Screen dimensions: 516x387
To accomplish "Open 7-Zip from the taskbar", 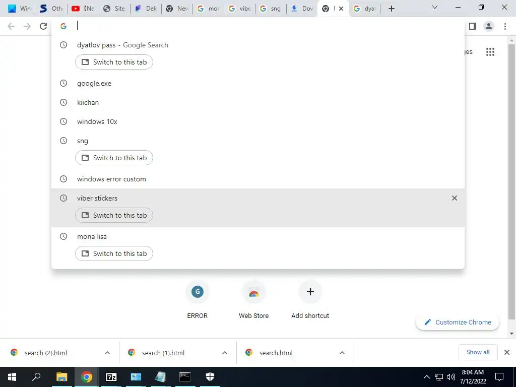I will click(x=111, y=377).
